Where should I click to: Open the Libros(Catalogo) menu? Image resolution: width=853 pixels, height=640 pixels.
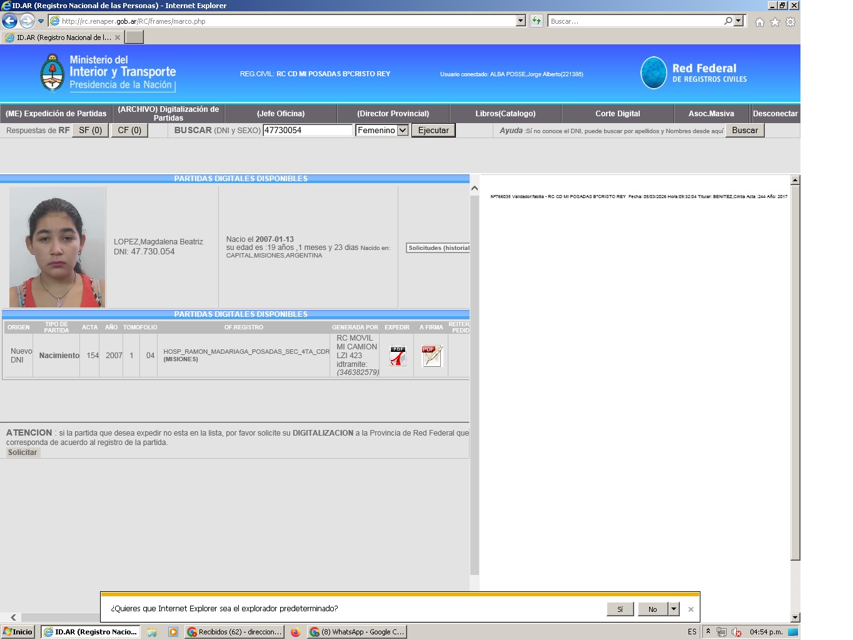coord(505,114)
